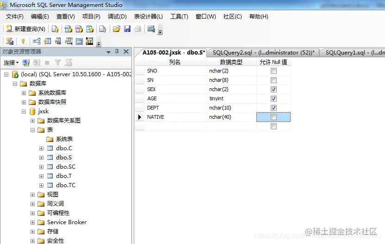Toggle Allow Null checkbox in empty new row
Image resolution: width=385 pixels, height=244 pixels.
point(273,126)
